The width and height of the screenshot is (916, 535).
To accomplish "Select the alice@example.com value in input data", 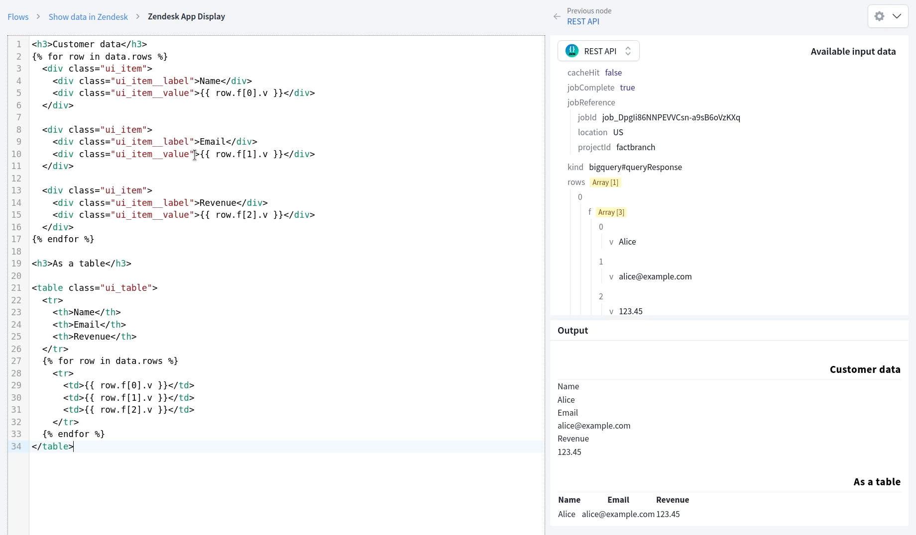I will tap(655, 277).
